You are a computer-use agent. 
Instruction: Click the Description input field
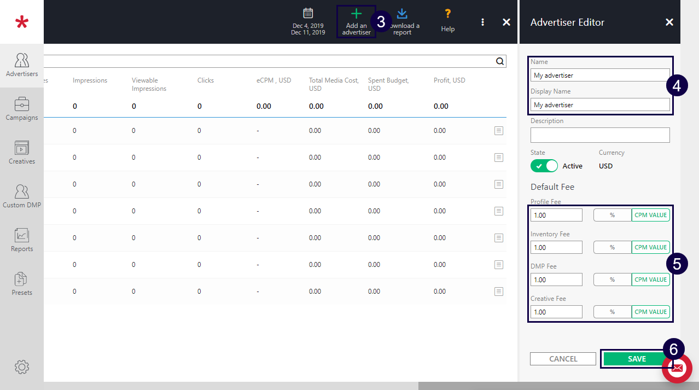(x=599, y=135)
